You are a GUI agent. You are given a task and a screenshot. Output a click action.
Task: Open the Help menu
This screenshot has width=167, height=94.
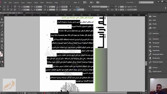coord(56,3)
